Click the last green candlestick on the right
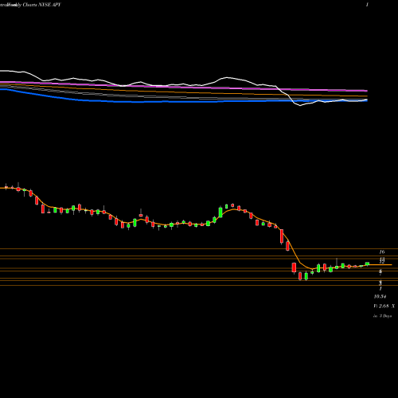Image resolution: width=398 pixels, height=398 pixels. (x=367, y=263)
